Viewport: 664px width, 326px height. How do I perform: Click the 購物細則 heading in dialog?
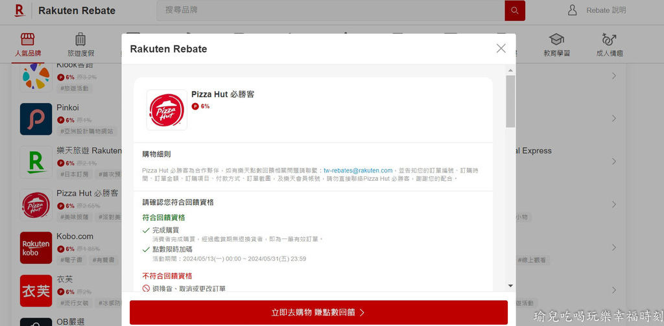pyautogui.click(x=157, y=154)
